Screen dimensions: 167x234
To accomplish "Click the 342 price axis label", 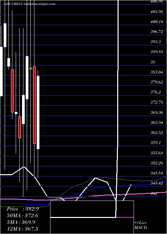I will pyautogui.click(x=154, y=194).
